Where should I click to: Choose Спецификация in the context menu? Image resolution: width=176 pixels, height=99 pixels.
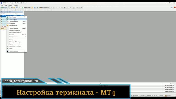[x=16, y=26]
